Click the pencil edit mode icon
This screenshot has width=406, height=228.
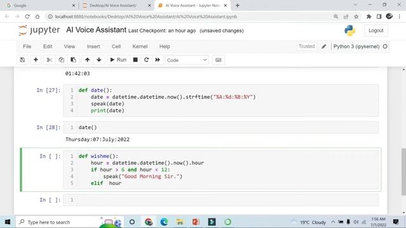point(324,46)
